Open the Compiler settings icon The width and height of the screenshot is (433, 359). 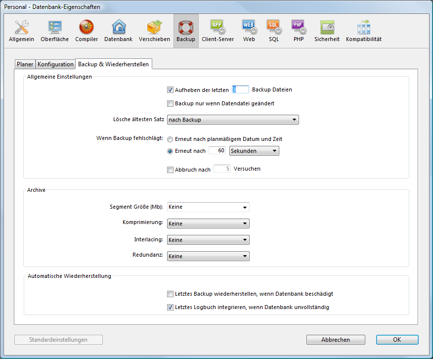[x=87, y=31]
